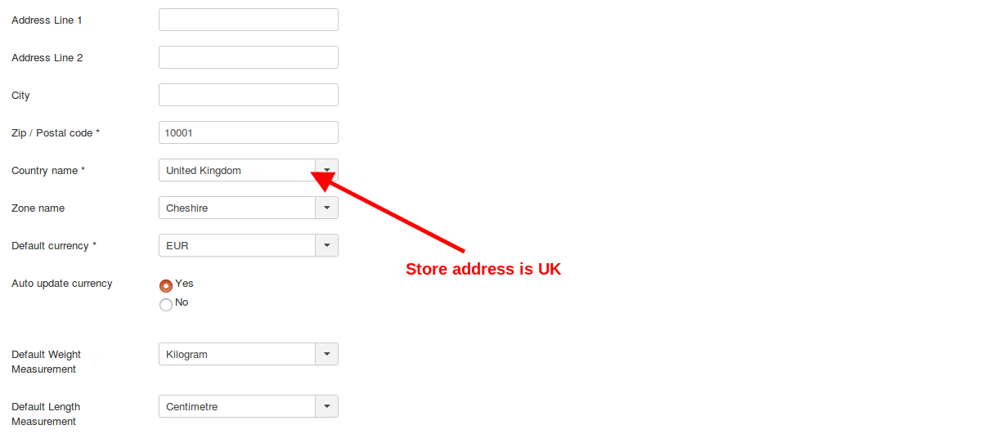The image size is (988, 434).
Task: Click the "Auto update currency" label
Action: tap(62, 284)
